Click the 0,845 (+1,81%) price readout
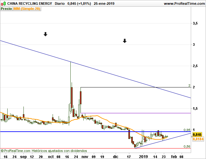Image resolution: width=206 pixels, height=159 pixels. click(79, 3)
